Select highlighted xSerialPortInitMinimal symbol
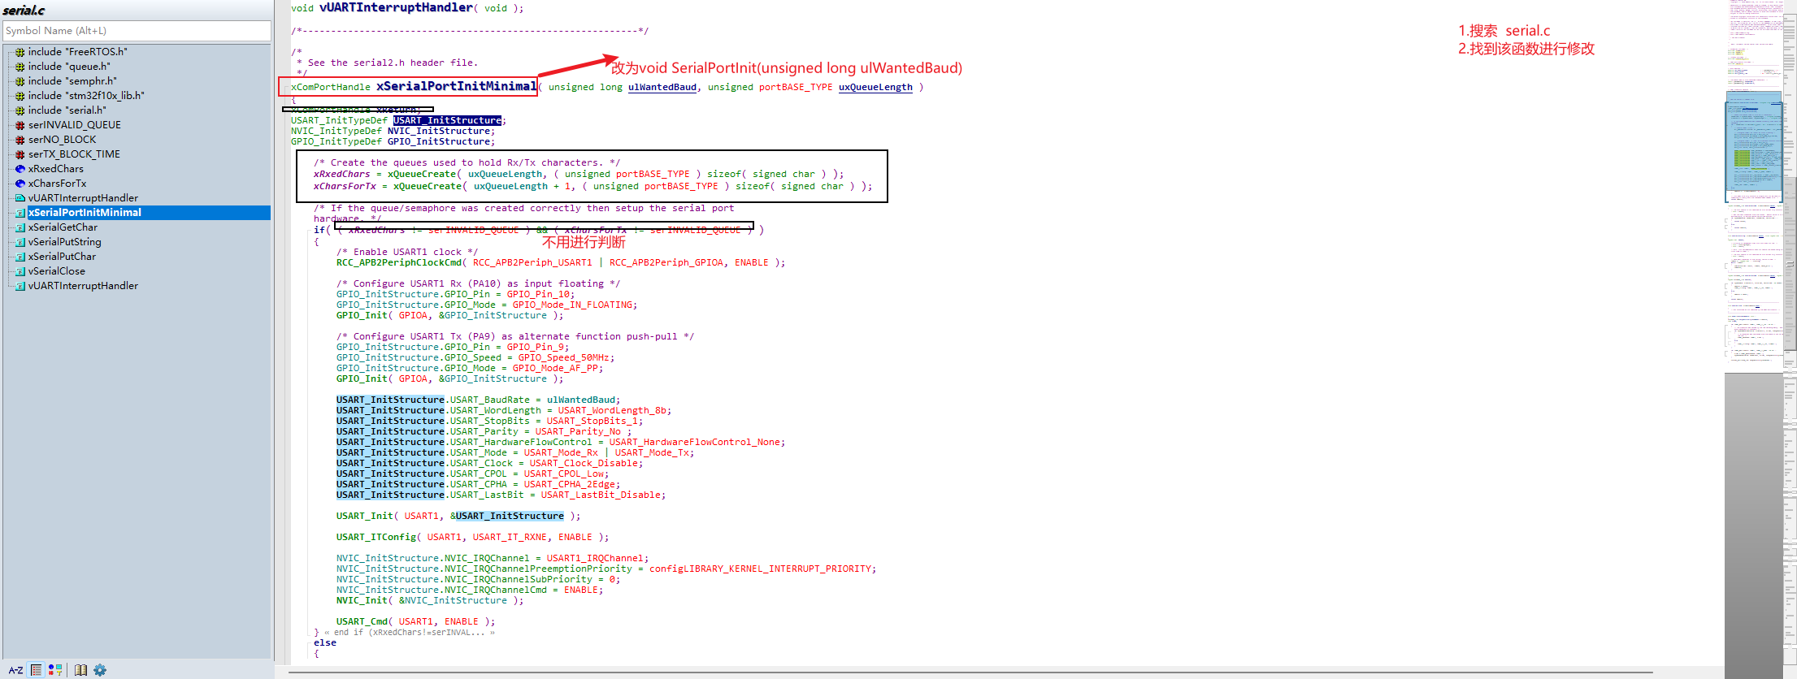This screenshot has height=679, width=1797. (85, 213)
